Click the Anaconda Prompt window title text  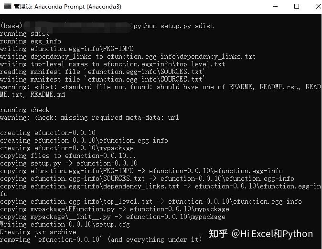67,7
